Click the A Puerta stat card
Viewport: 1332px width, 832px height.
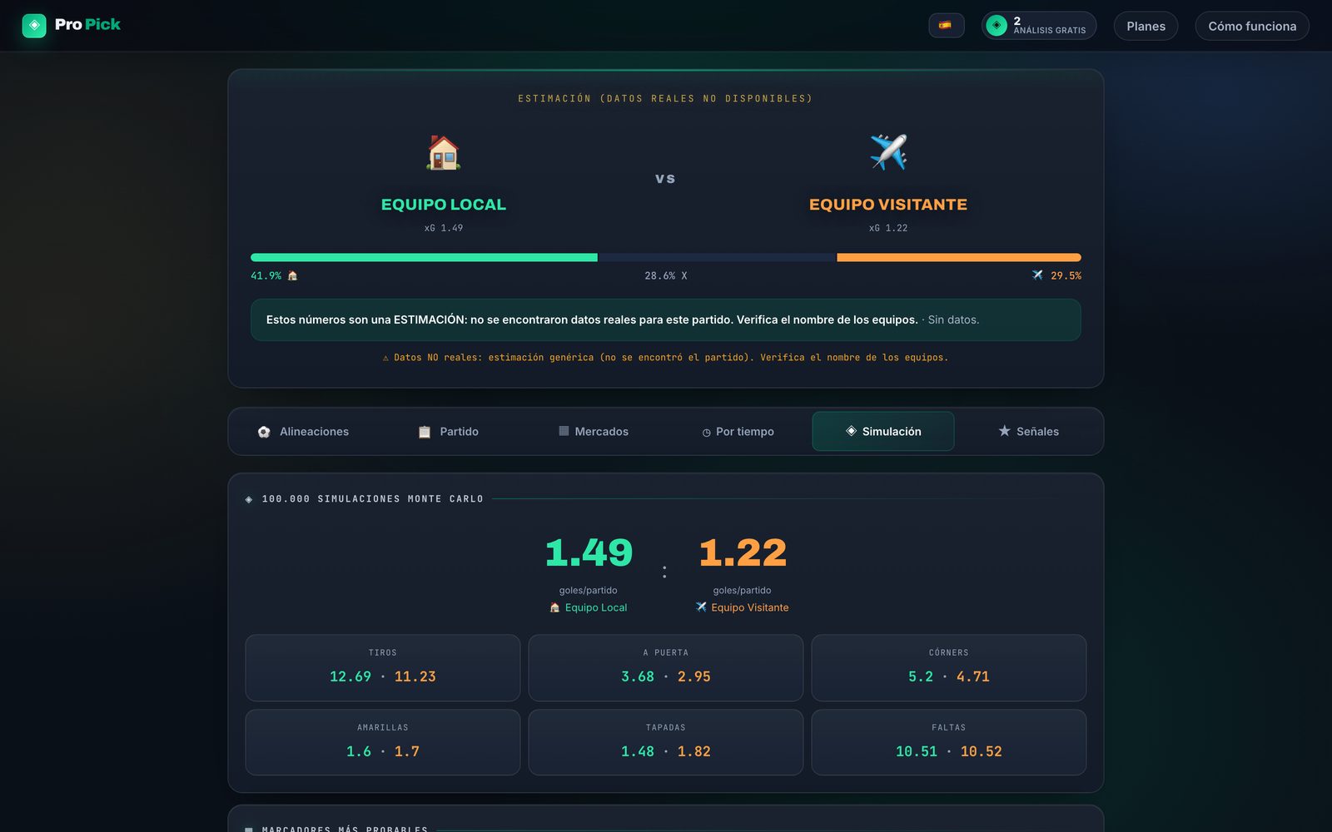(666, 668)
